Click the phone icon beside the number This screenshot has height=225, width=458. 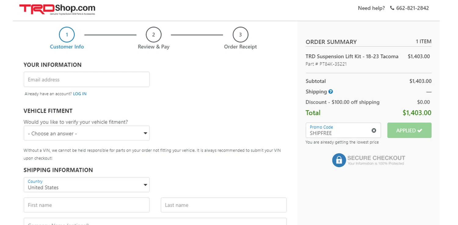pyautogui.click(x=392, y=8)
